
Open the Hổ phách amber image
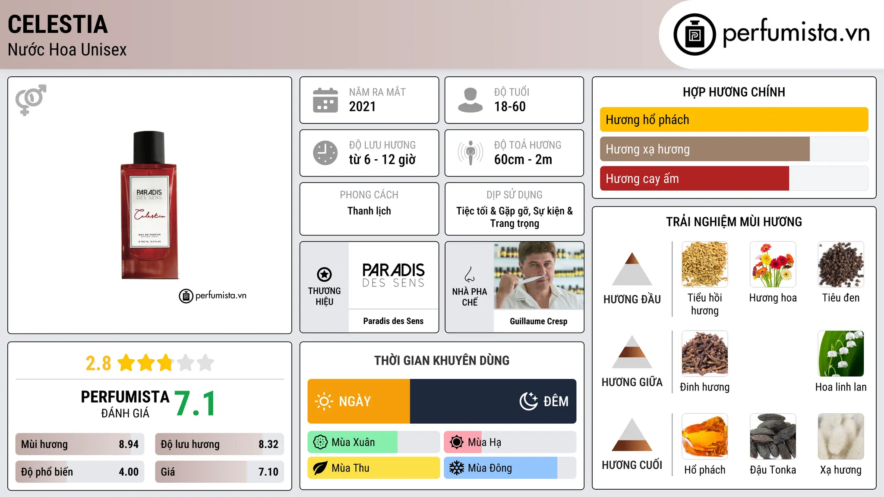click(705, 437)
